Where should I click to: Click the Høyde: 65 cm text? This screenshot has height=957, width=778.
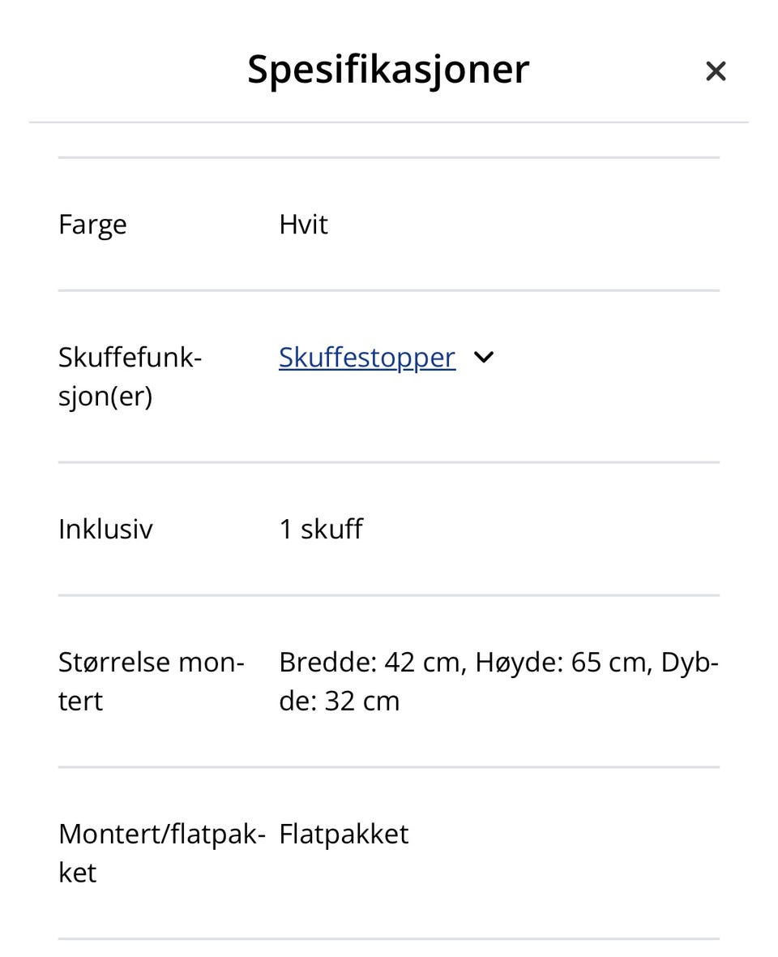pos(559,662)
